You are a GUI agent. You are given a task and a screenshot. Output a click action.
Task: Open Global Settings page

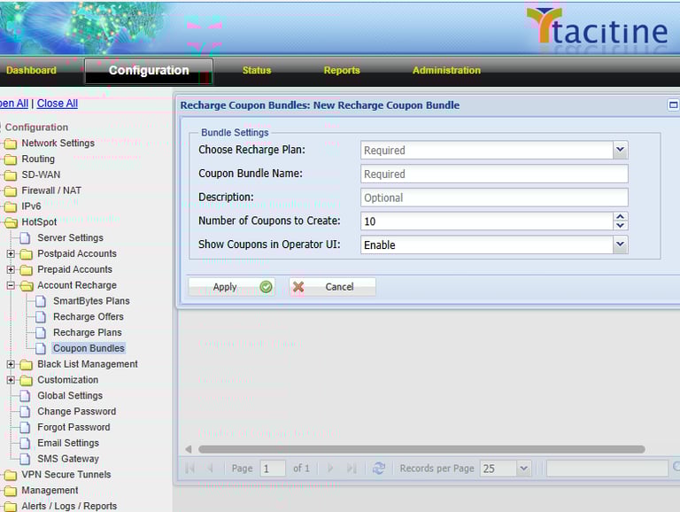(x=70, y=396)
